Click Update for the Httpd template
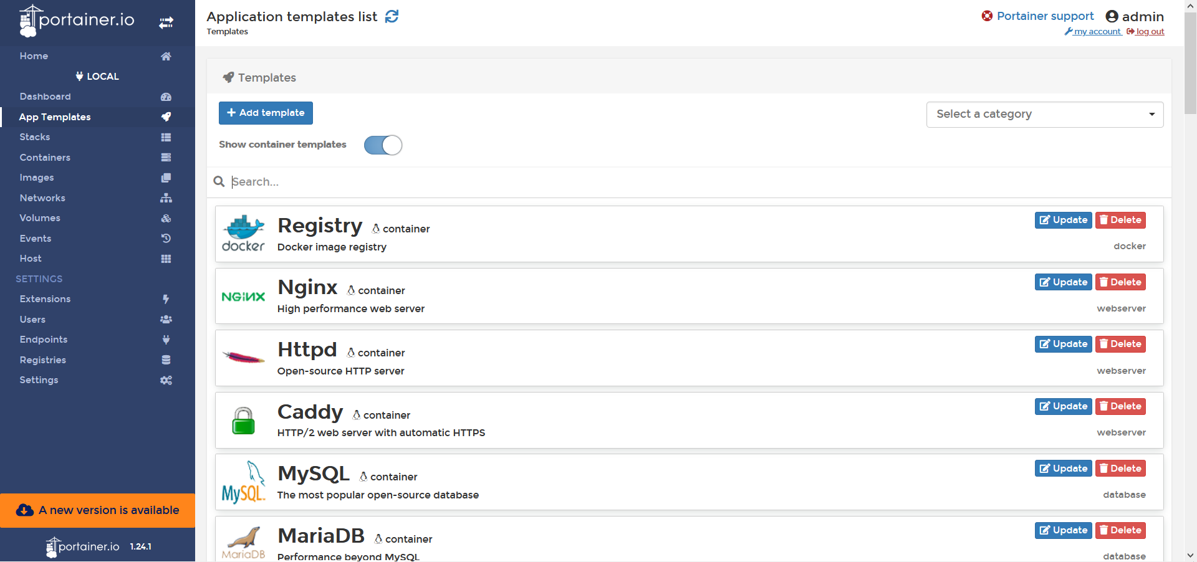The width and height of the screenshot is (1197, 562). pyautogui.click(x=1063, y=344)
